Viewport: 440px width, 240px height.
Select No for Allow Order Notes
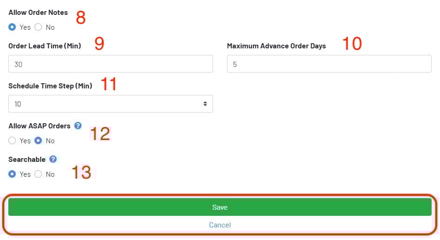tap(38, 27)
